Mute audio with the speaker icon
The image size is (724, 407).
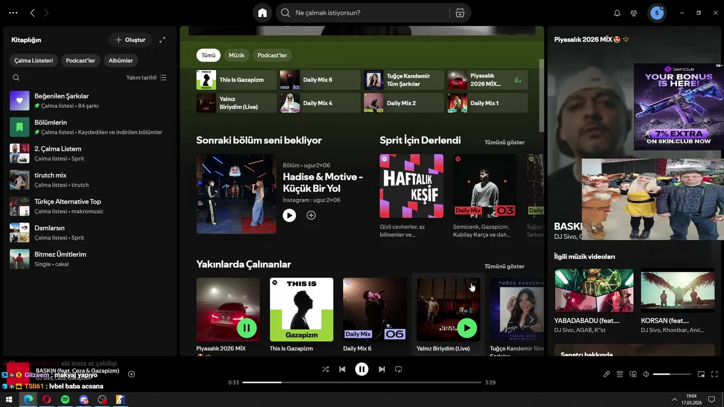[x=646, y=374]
